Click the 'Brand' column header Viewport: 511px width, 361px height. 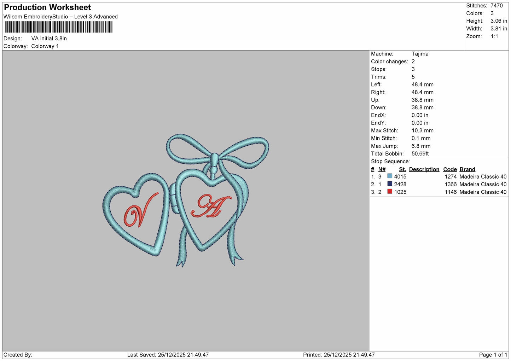pyautogui.click(x=468, y=169)
